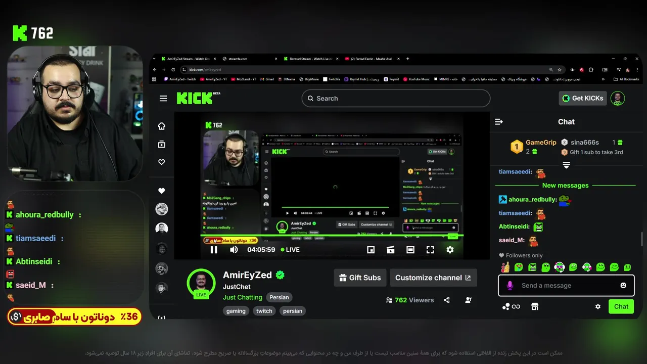Open video player settings gear
Screen dimensions: 647x364
click(450, 250)
